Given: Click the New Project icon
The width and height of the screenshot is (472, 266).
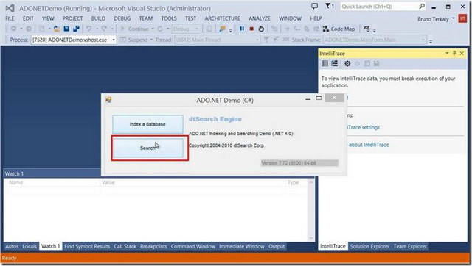Looking at the screenshot, I should point(41,29).
